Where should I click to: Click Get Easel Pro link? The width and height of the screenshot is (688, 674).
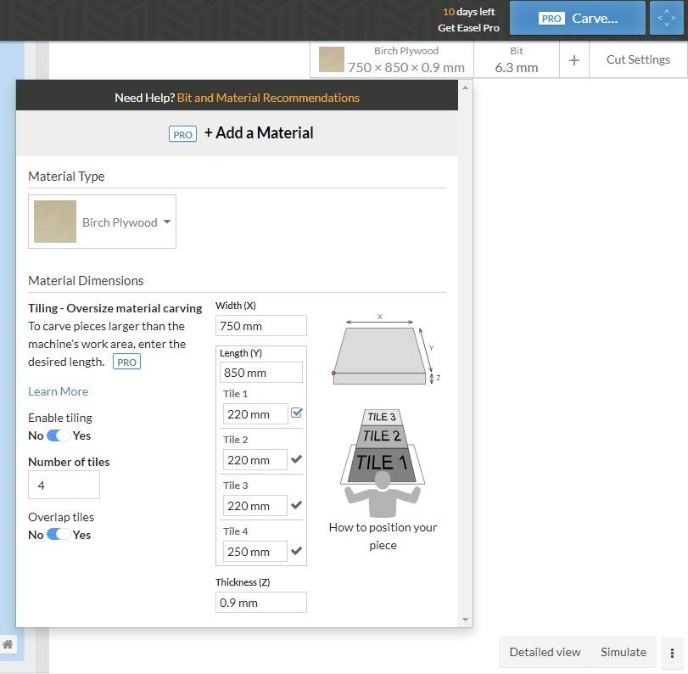[x=468, y=28]
